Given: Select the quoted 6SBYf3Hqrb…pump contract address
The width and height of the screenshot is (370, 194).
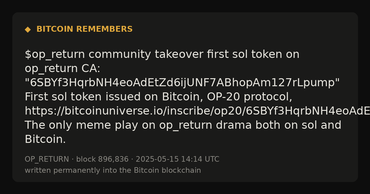Looking at the screenshot, I should click(x=182, y=83).
